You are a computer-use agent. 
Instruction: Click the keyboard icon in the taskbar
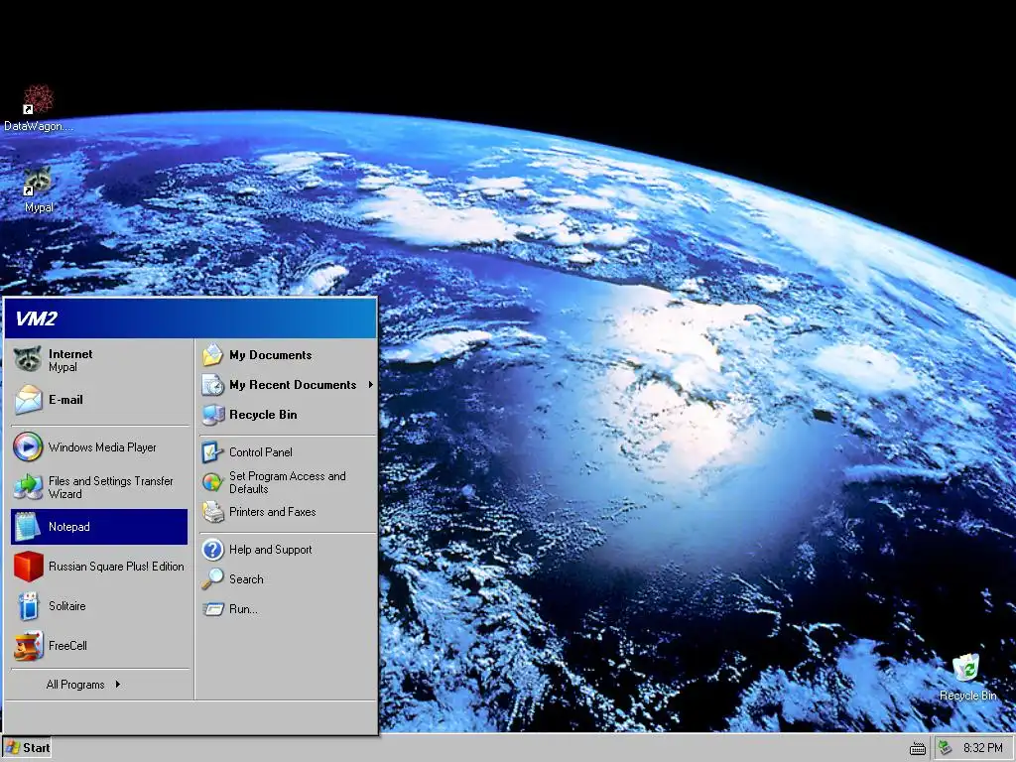coord(917,748)
